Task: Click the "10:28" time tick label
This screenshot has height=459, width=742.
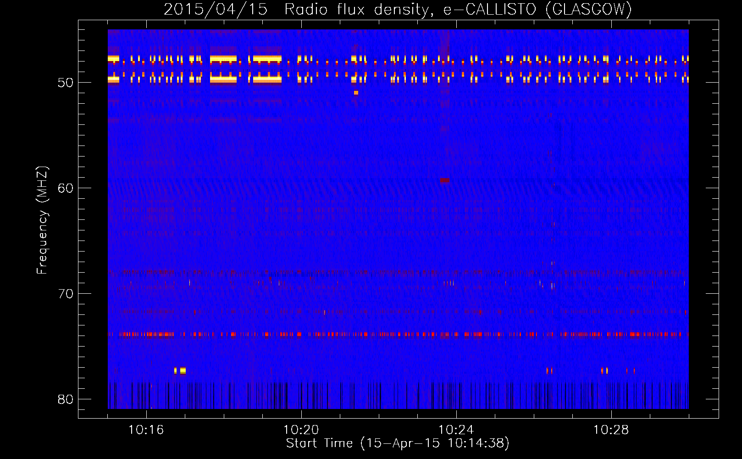Action: 611,430
